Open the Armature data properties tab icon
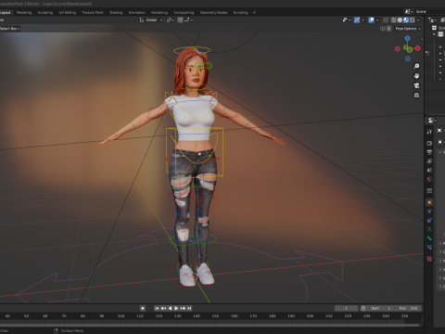 tap(429, 229)
